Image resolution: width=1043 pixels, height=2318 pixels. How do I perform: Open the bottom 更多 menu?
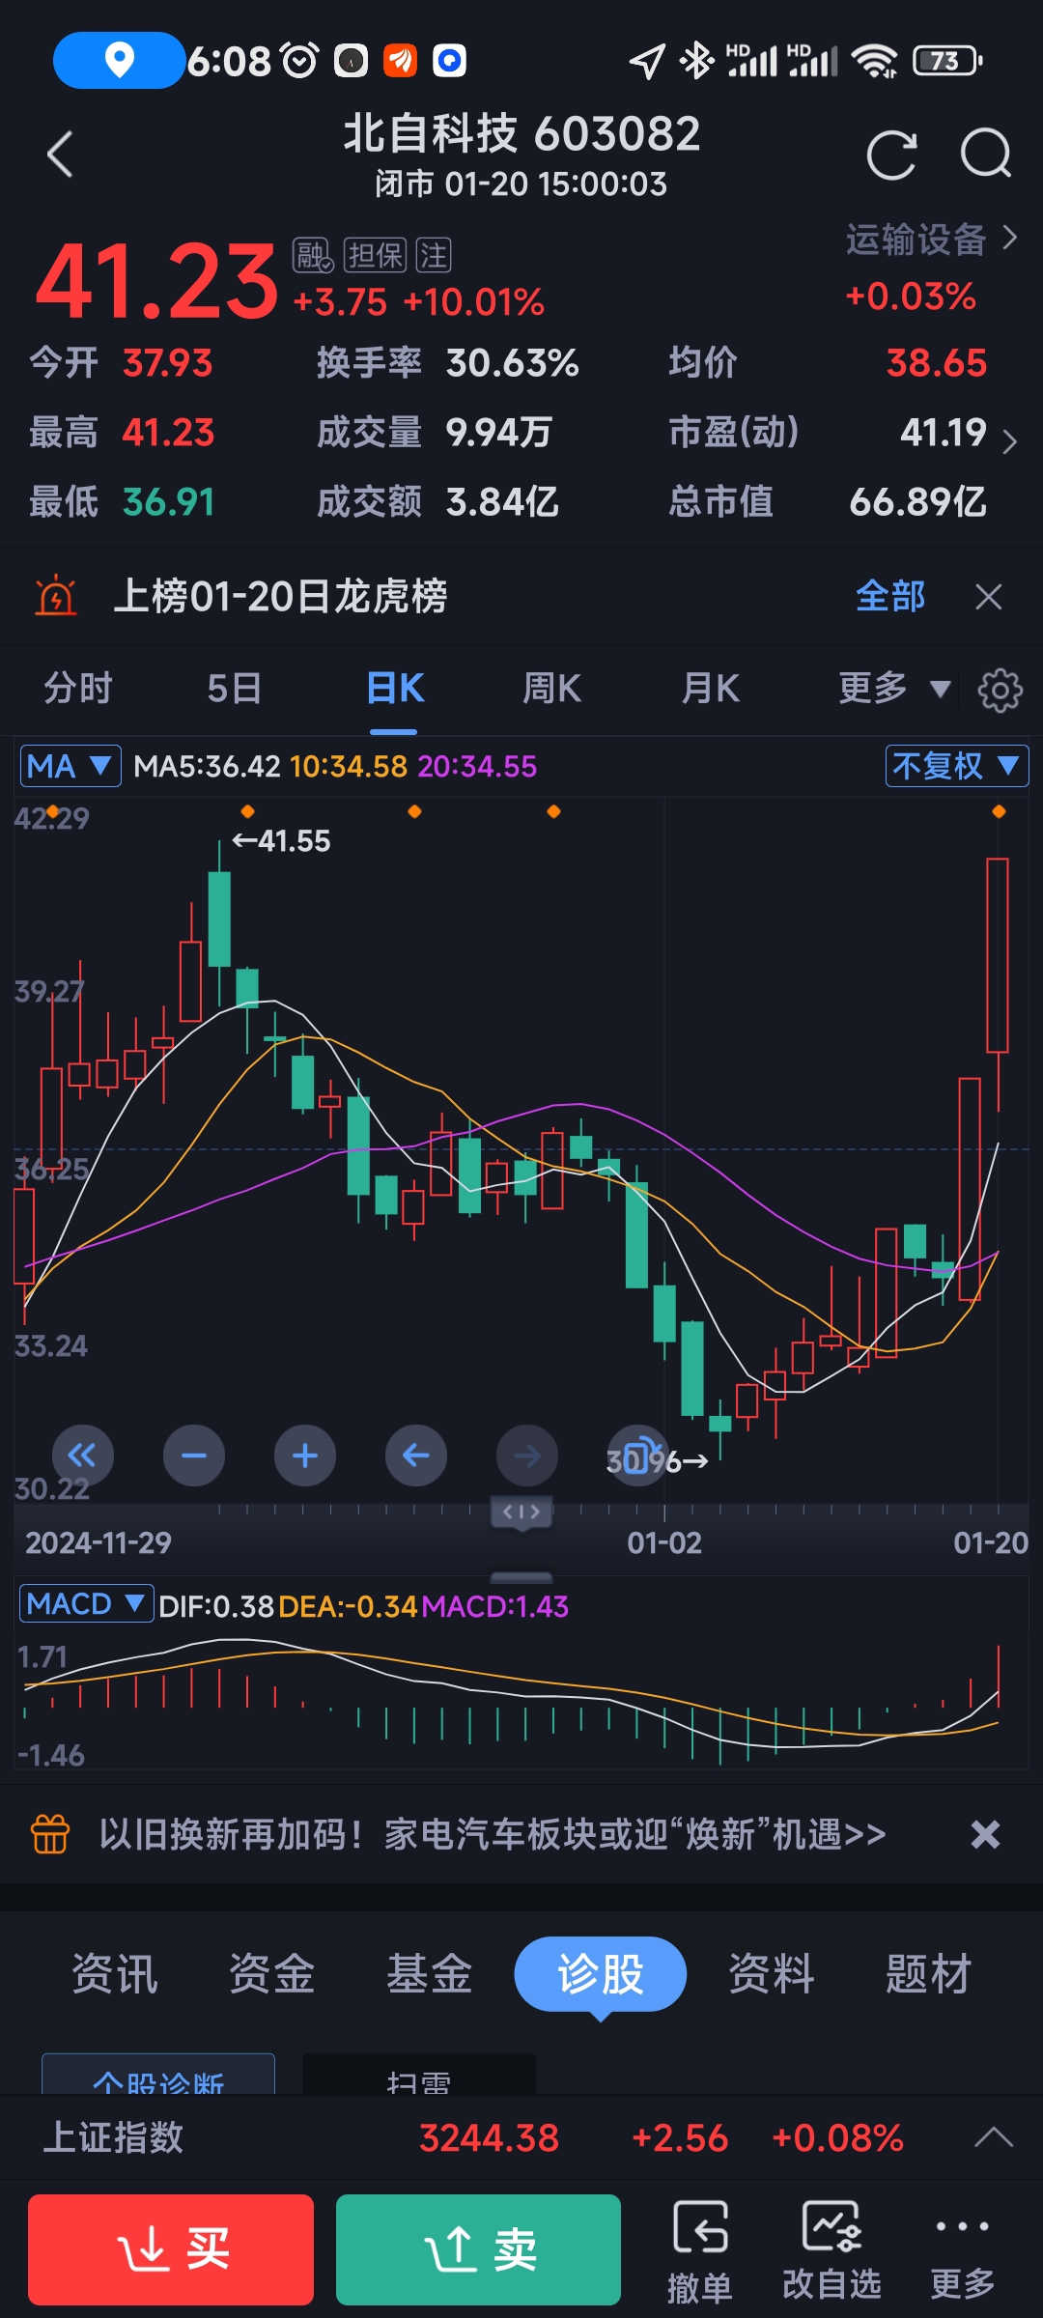(x=962, y=2256)
